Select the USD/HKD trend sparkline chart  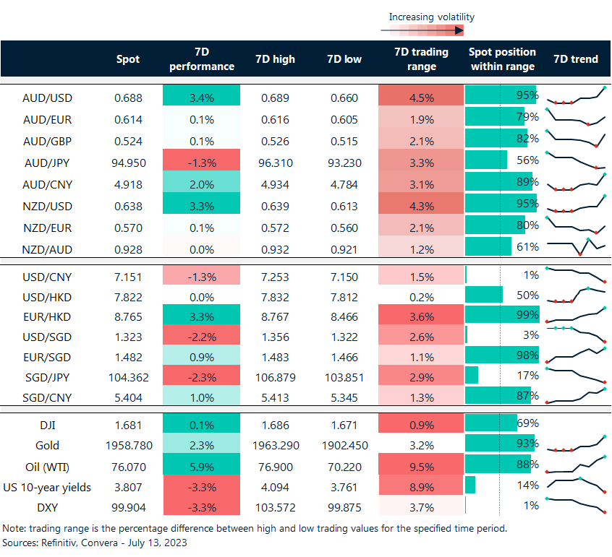(576, 295)
